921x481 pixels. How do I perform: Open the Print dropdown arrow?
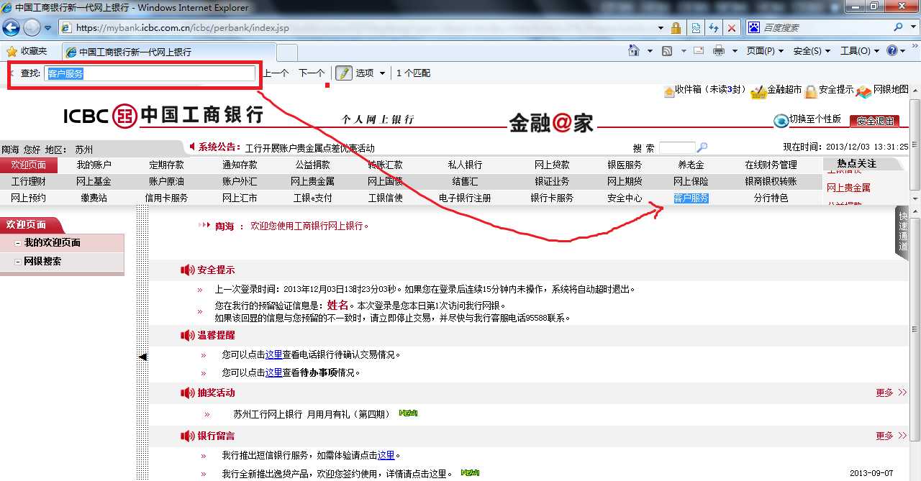pyautogui.click(x=735, y=51)
